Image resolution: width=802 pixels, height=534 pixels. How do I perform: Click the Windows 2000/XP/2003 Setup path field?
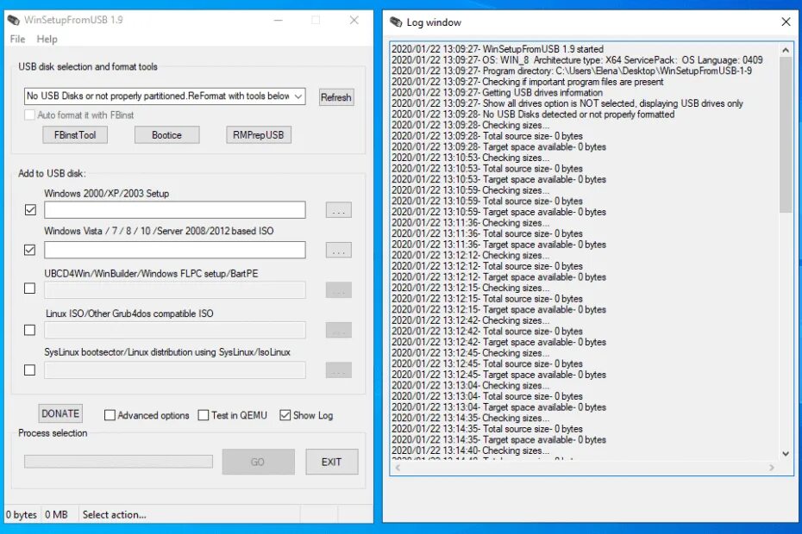pos(175,210)
